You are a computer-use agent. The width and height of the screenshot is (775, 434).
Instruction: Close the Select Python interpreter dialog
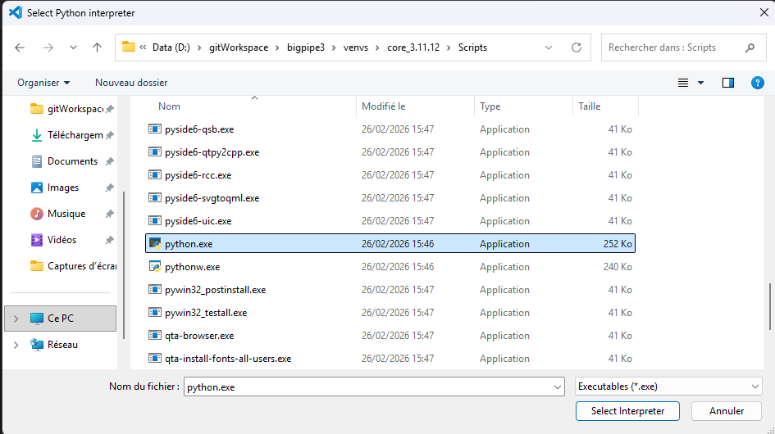coord(764,12)
